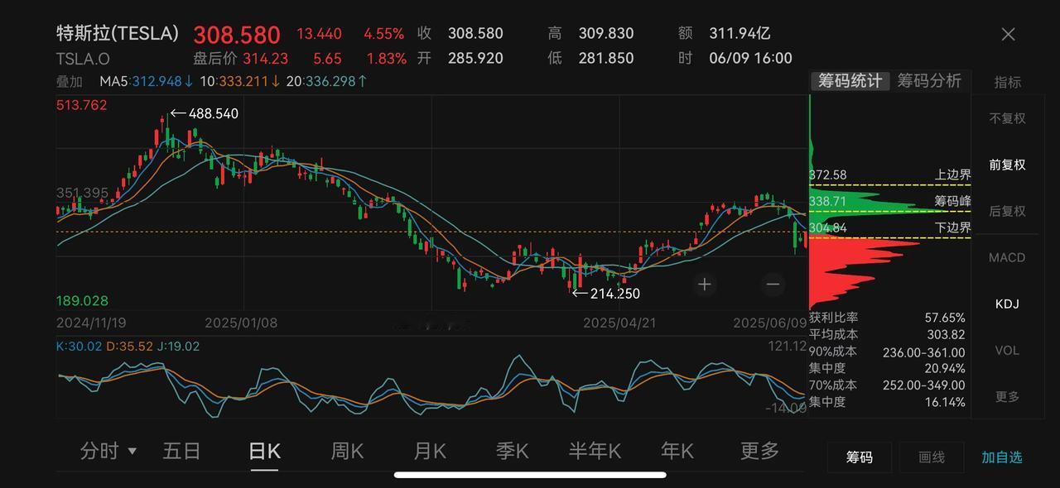
Task: Open the 画线 drawing tool
Action: click(x=932, y=457)
